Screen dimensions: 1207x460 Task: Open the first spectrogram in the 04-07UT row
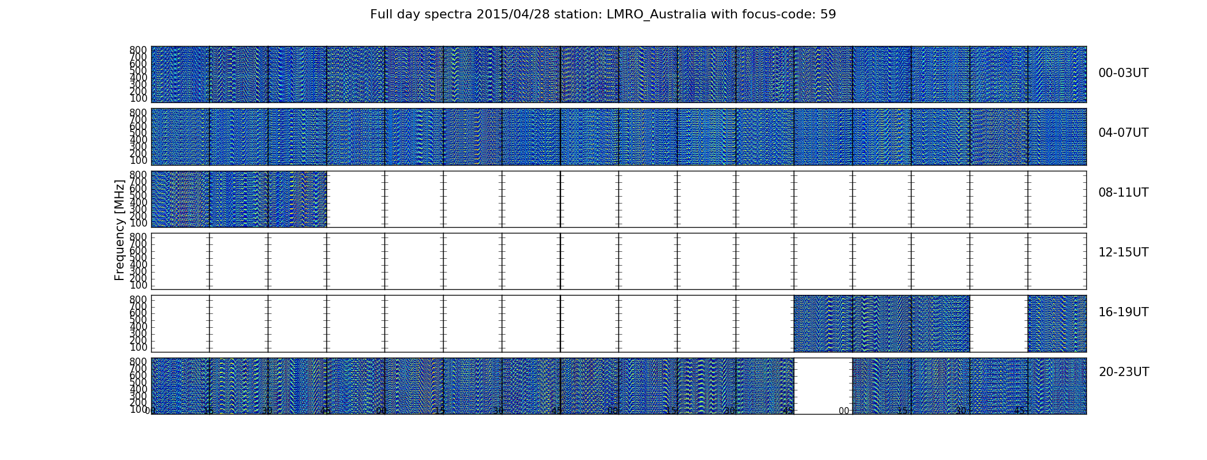pos(180,137)
